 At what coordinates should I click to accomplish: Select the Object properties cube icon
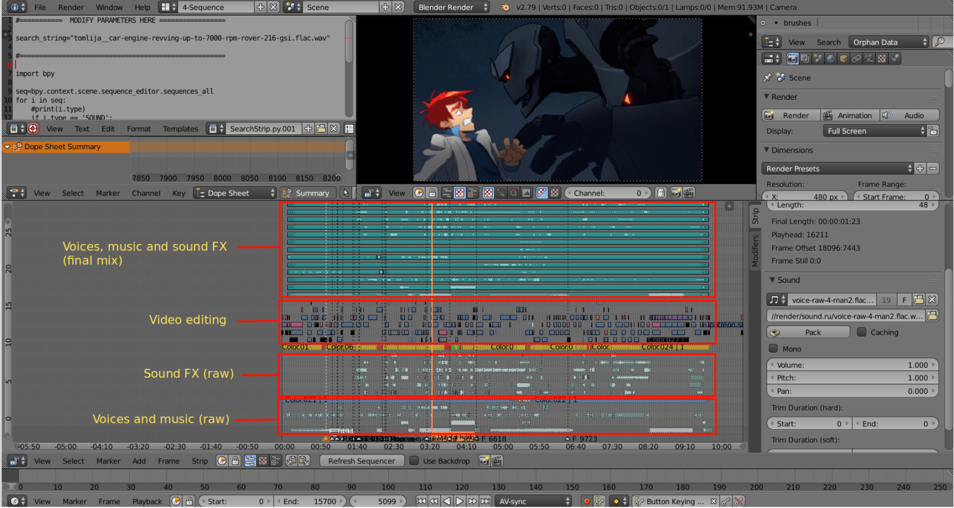coord(843,58)
